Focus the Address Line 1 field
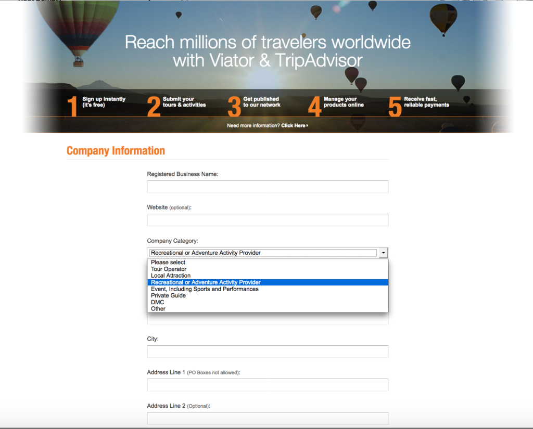The width and height of the screenshot is (533, 429). 268,385
